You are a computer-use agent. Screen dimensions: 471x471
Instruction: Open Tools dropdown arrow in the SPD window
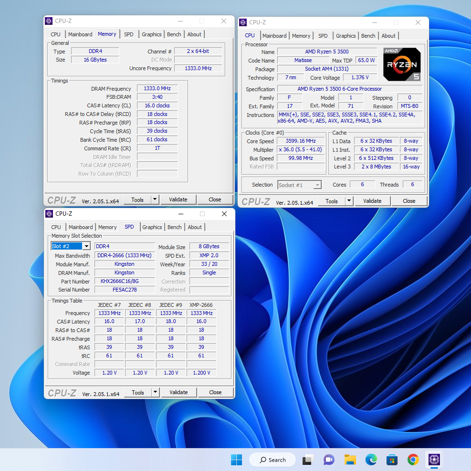click(155, 392)
